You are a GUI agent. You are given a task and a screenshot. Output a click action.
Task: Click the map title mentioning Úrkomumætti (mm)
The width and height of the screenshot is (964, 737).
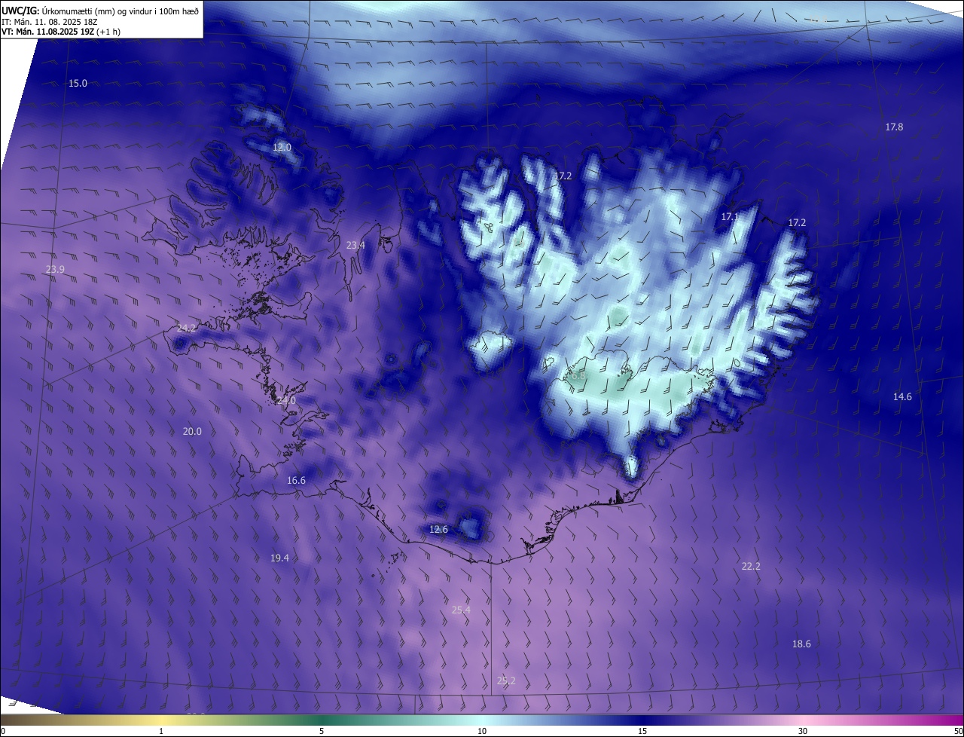100,11
